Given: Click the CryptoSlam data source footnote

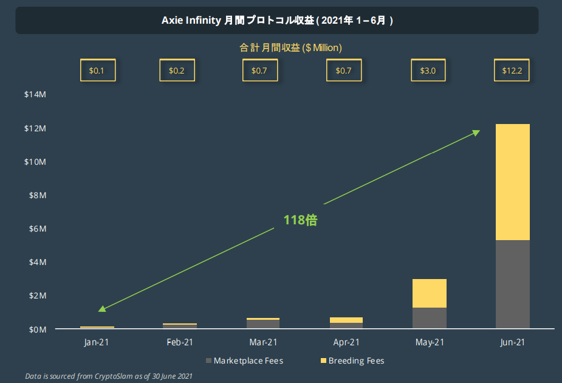Looking at the screenshot, I should pyautogui.click(x=109, y=376).
